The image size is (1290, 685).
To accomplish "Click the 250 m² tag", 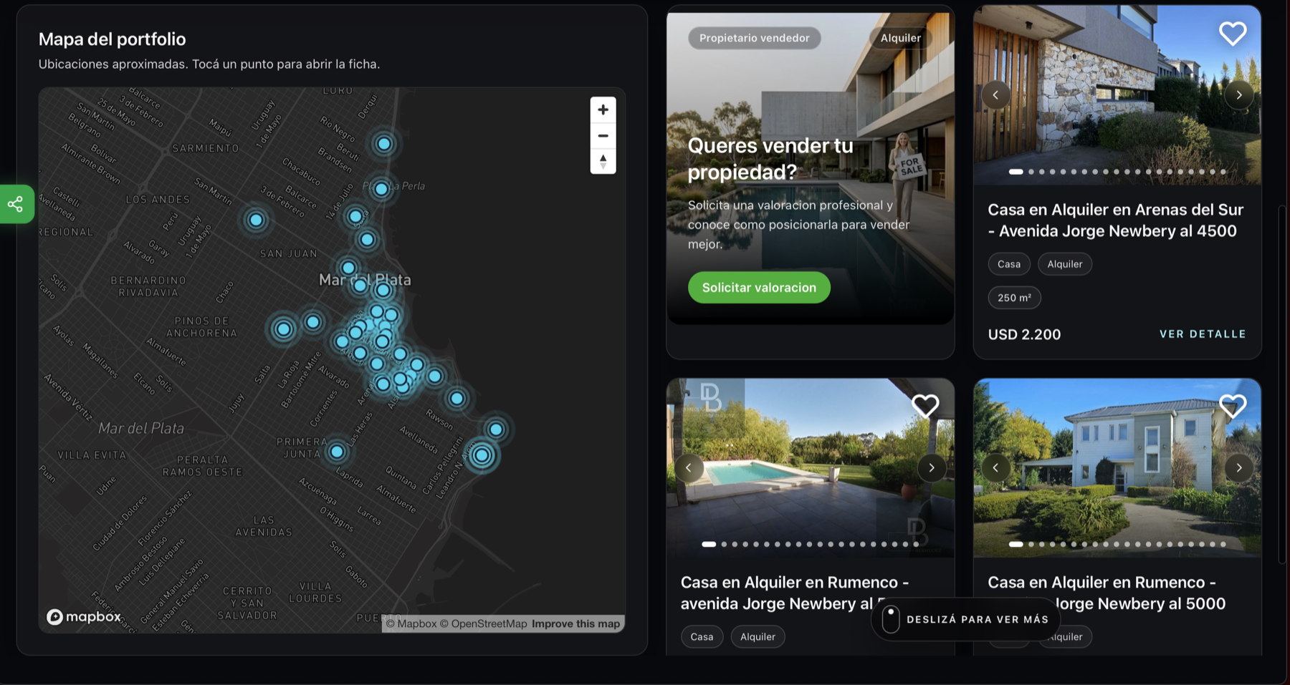I will (1014, 298).
